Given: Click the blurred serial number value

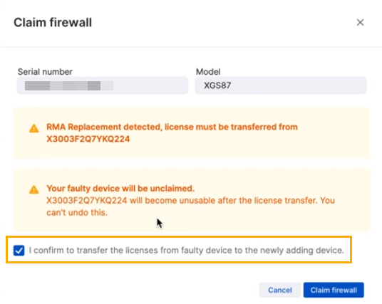Looking at the screenshot, I should tap(69, 85).
